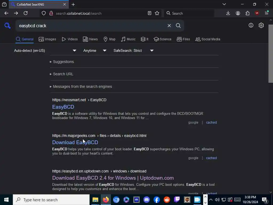Viewport: 273px width, 205px height.
Task: Open the clock showing 3:38 PM
Action: click(250, 200)
